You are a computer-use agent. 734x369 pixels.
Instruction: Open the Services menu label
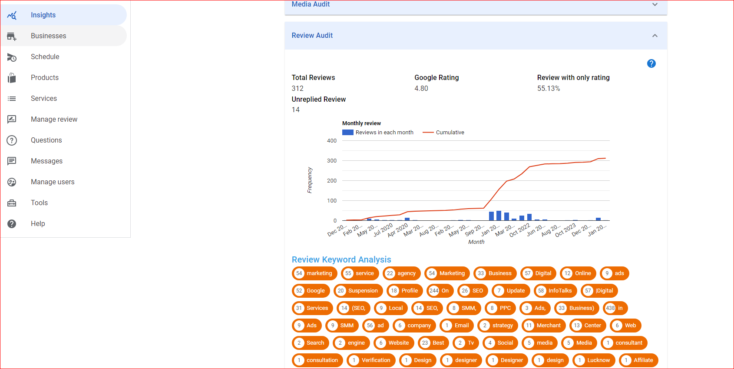44,98
